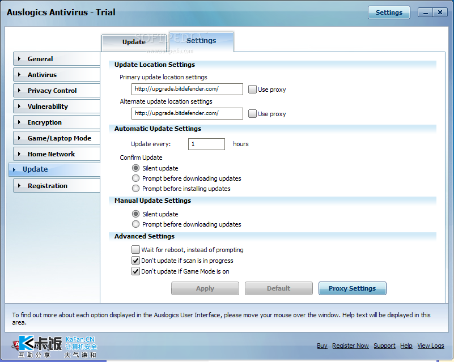Expand the General arrow in sidebar
Screen dimensions: 454x362
click(19, 59)
